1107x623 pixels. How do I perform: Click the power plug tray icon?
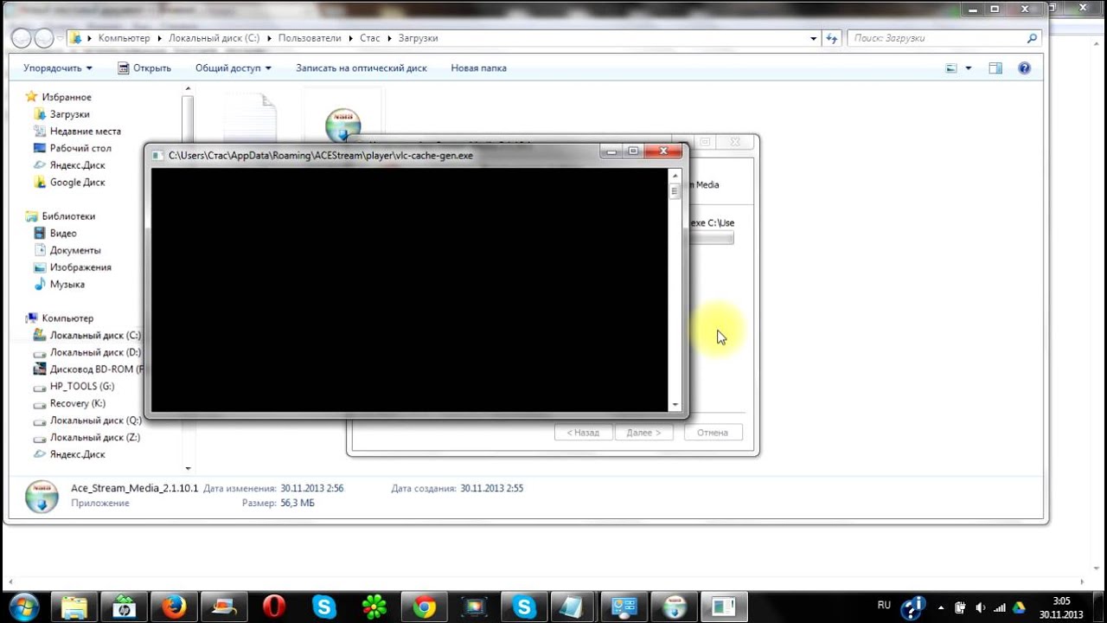click(960, 607)
